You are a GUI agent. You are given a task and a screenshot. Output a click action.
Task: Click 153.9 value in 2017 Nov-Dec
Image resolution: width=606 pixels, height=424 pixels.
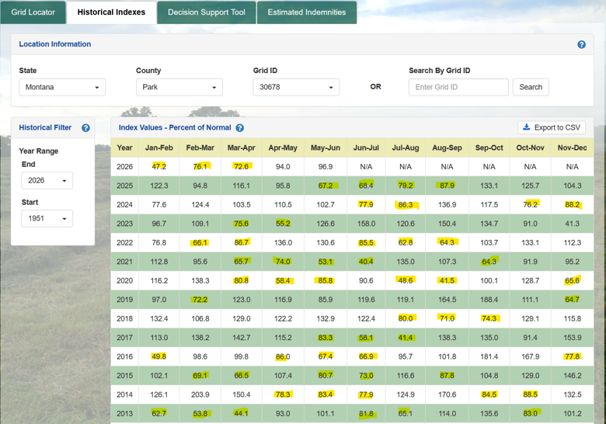click(573, 338)
